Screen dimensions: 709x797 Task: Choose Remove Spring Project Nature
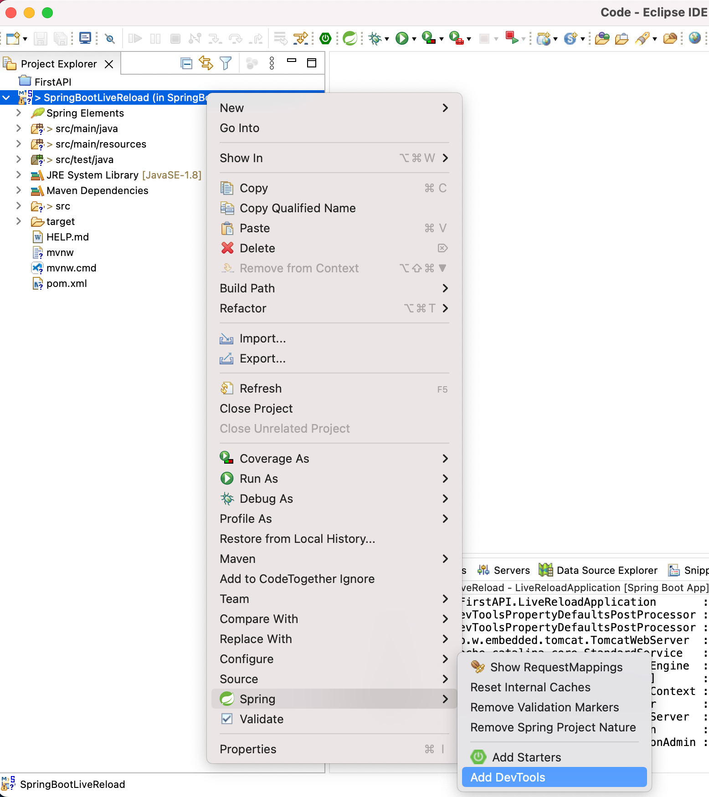555,727
